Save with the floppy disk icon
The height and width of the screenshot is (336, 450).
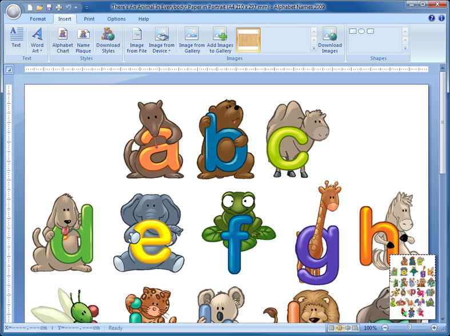[49, 7]
